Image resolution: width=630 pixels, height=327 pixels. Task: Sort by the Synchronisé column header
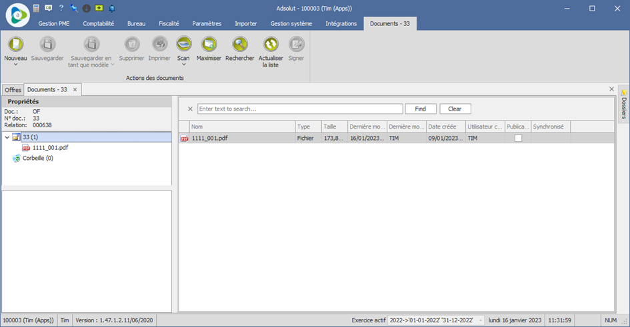[x=551, y=127]
